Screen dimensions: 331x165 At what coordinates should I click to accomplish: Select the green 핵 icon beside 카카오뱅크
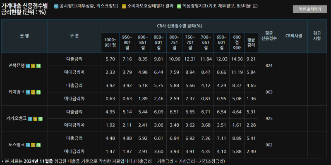coord(41,118)
